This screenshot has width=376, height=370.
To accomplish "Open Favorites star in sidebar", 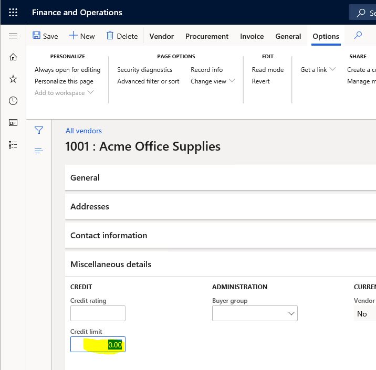I will click(x=13, y=79).
